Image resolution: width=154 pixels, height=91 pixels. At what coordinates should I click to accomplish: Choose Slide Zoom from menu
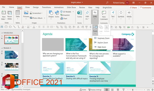103,47
